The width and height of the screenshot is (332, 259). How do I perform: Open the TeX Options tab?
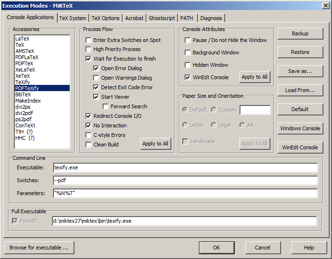tap(105, 18)
